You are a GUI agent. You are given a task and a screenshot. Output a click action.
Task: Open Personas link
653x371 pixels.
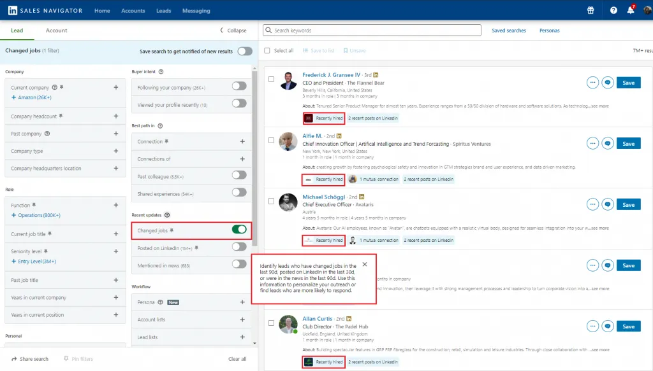click(549, 31)
